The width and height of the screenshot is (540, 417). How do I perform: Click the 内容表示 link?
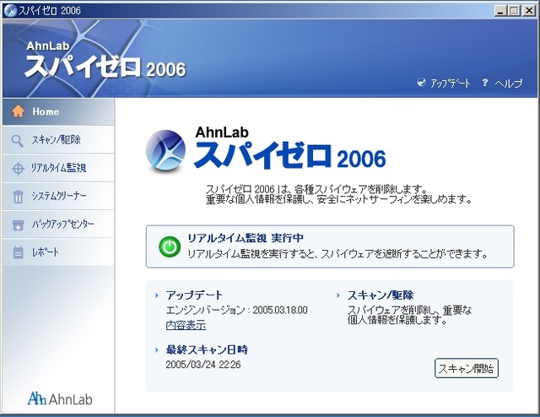click(186, 325)
